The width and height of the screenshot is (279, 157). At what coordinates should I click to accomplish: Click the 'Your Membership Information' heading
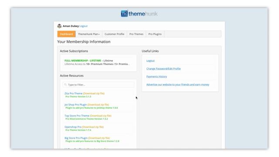click(84, 42)
